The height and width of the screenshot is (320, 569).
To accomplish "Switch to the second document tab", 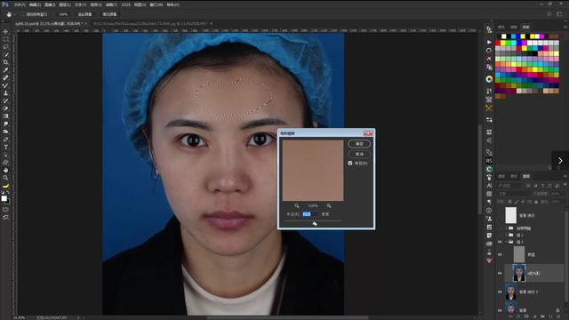I will tap(152, 24).
